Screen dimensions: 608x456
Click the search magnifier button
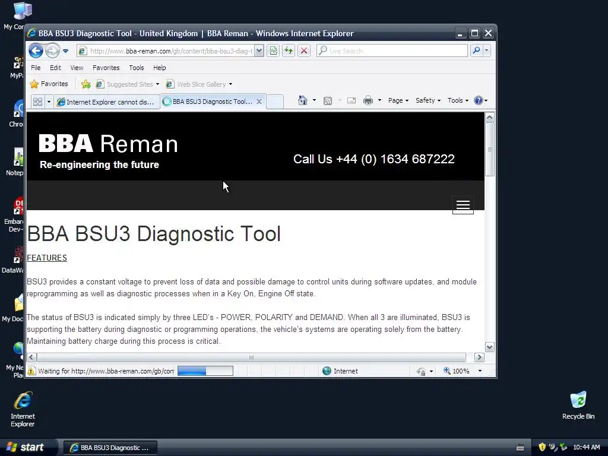(x=477, y=50)
